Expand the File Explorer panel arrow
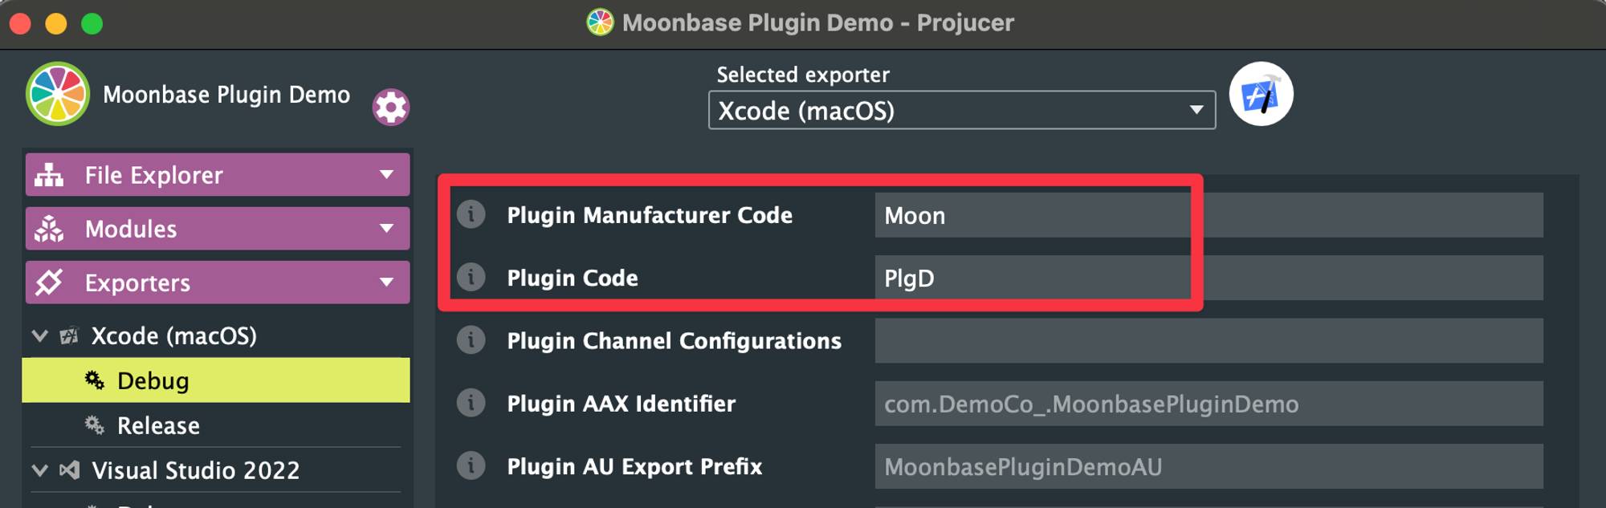 386,174
